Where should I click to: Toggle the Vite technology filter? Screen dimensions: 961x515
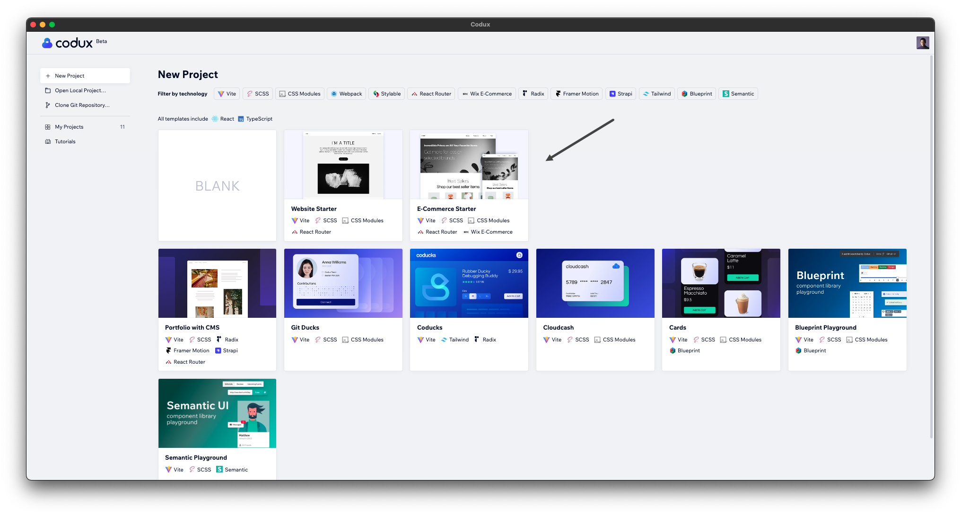pyautogui.click(x=227, y=94)
